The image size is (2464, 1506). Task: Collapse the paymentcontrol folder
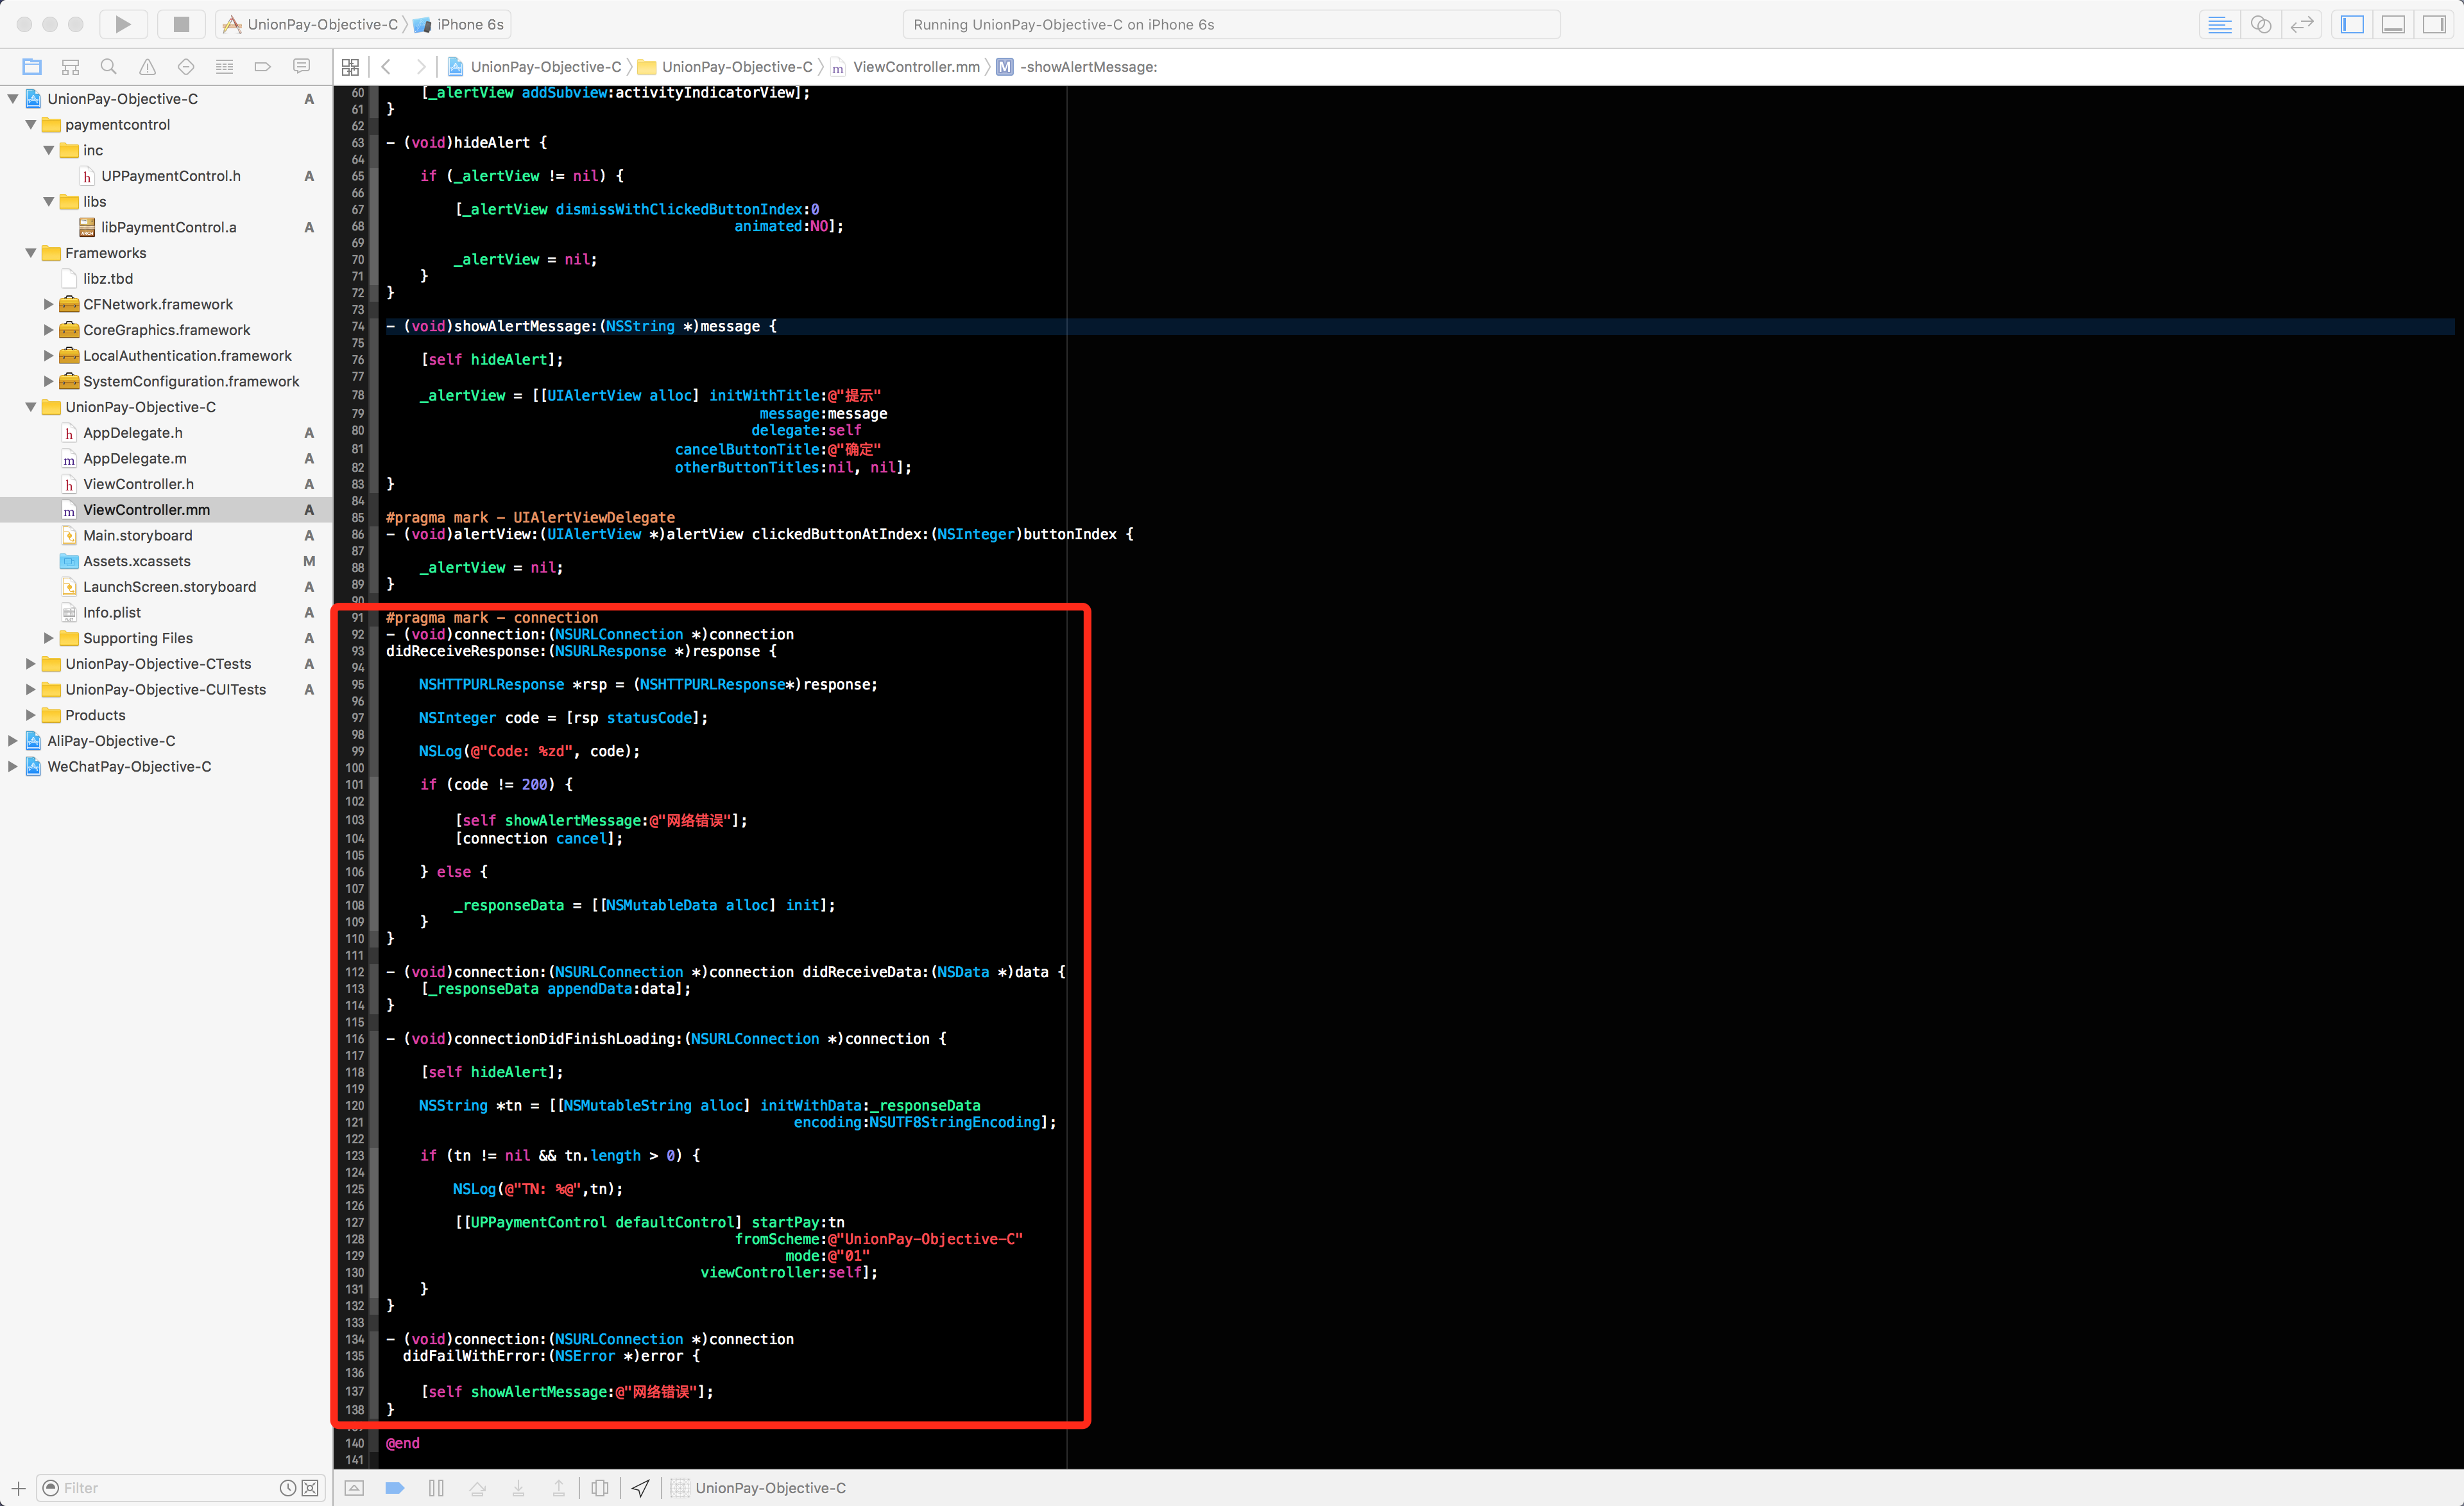(31, 124)
